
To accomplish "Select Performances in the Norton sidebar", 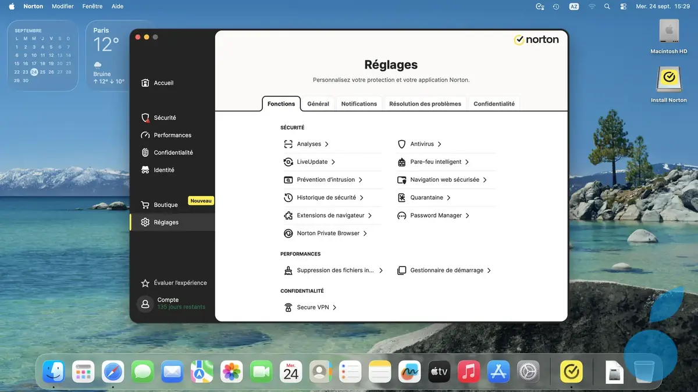I will [x=173, y=135].
